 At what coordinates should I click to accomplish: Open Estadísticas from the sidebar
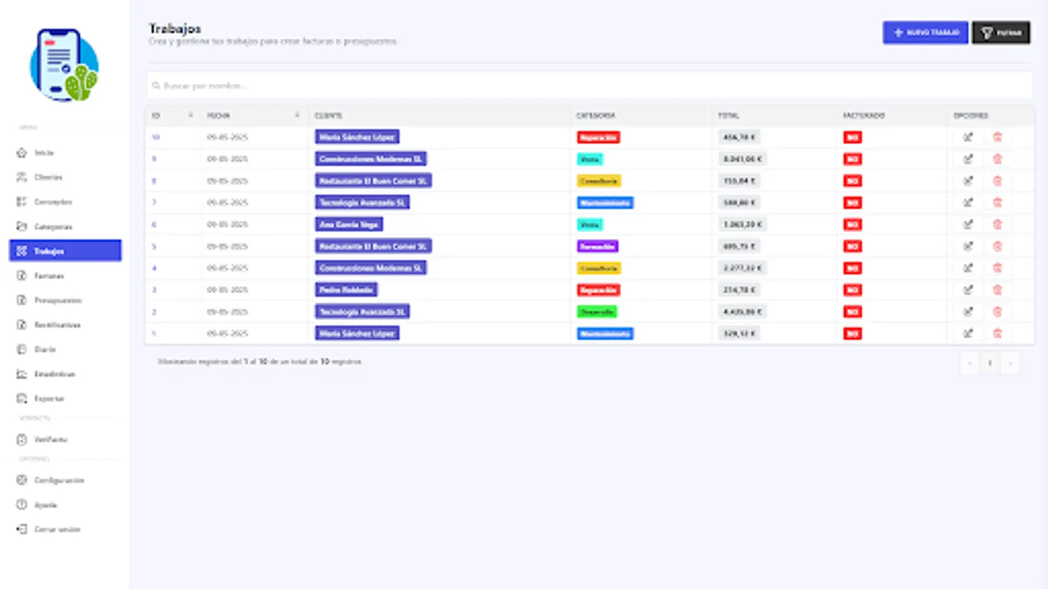click(x=54, y=374)
